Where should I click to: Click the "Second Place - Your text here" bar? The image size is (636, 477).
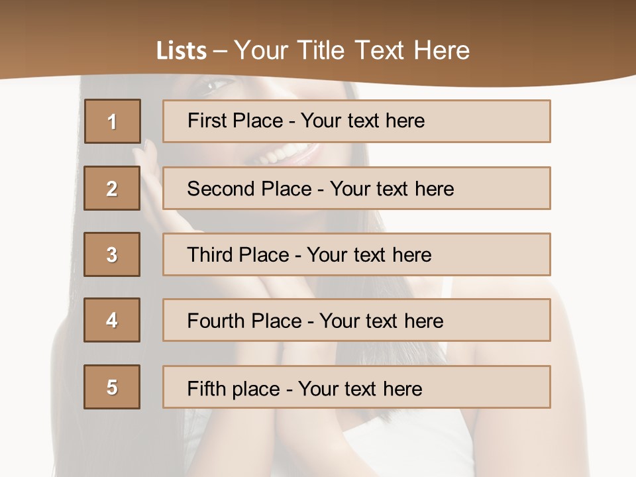356,188
